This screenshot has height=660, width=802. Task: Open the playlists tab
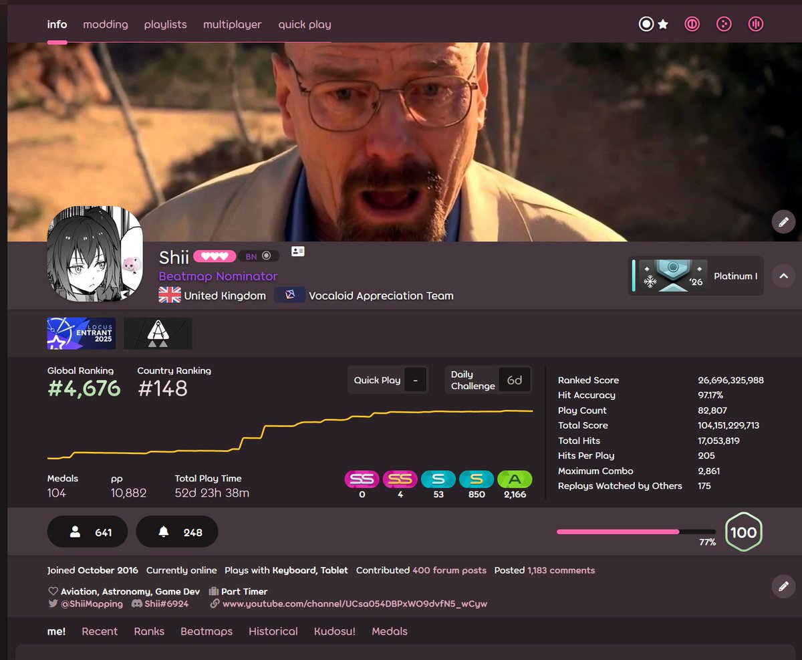(x=166, y=24)
